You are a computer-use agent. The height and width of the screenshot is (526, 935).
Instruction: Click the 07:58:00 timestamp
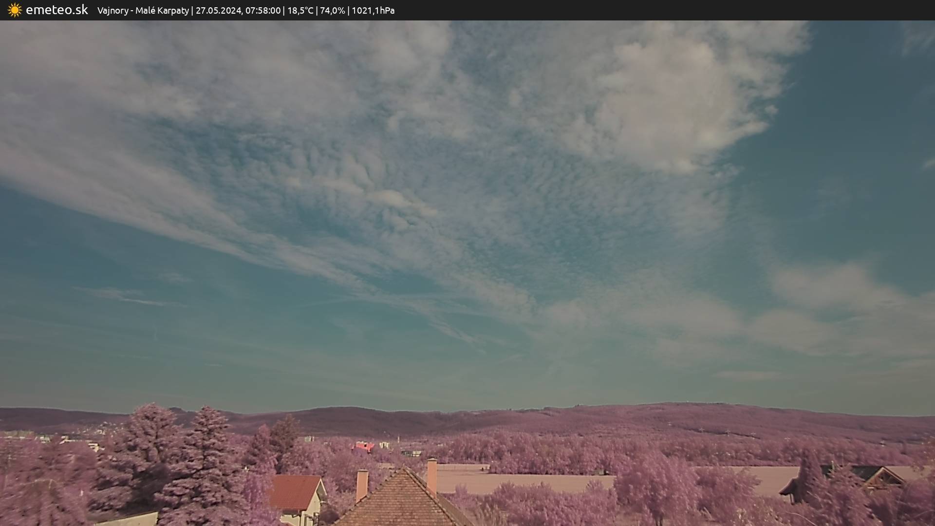pyautogui.click(x=262, y=10)
